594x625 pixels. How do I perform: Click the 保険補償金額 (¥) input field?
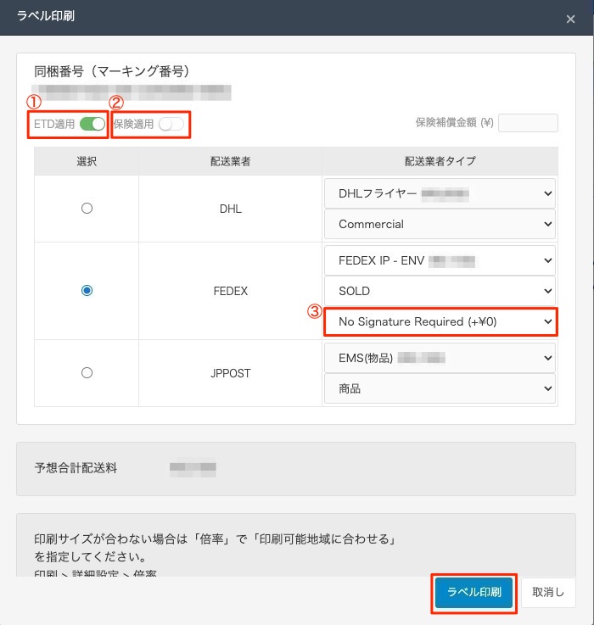[528, 123]
